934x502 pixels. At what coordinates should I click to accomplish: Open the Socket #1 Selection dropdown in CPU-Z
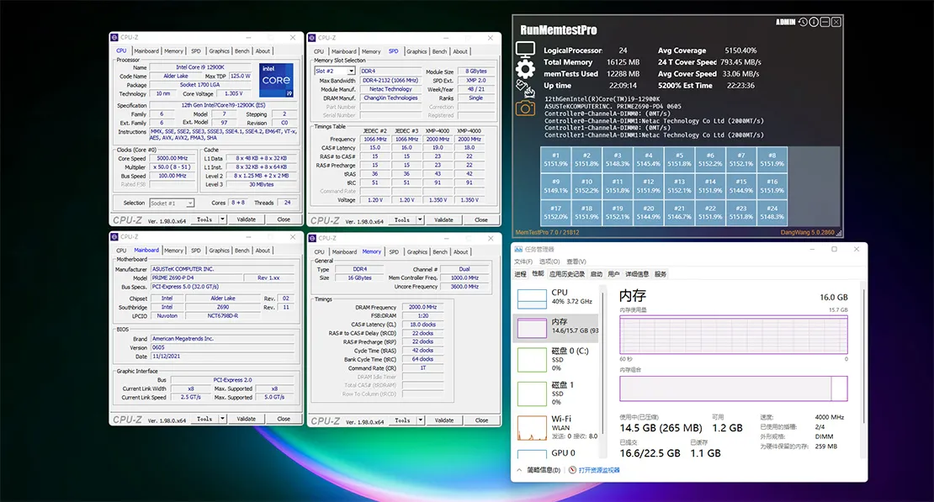click(x=189, y=203)
